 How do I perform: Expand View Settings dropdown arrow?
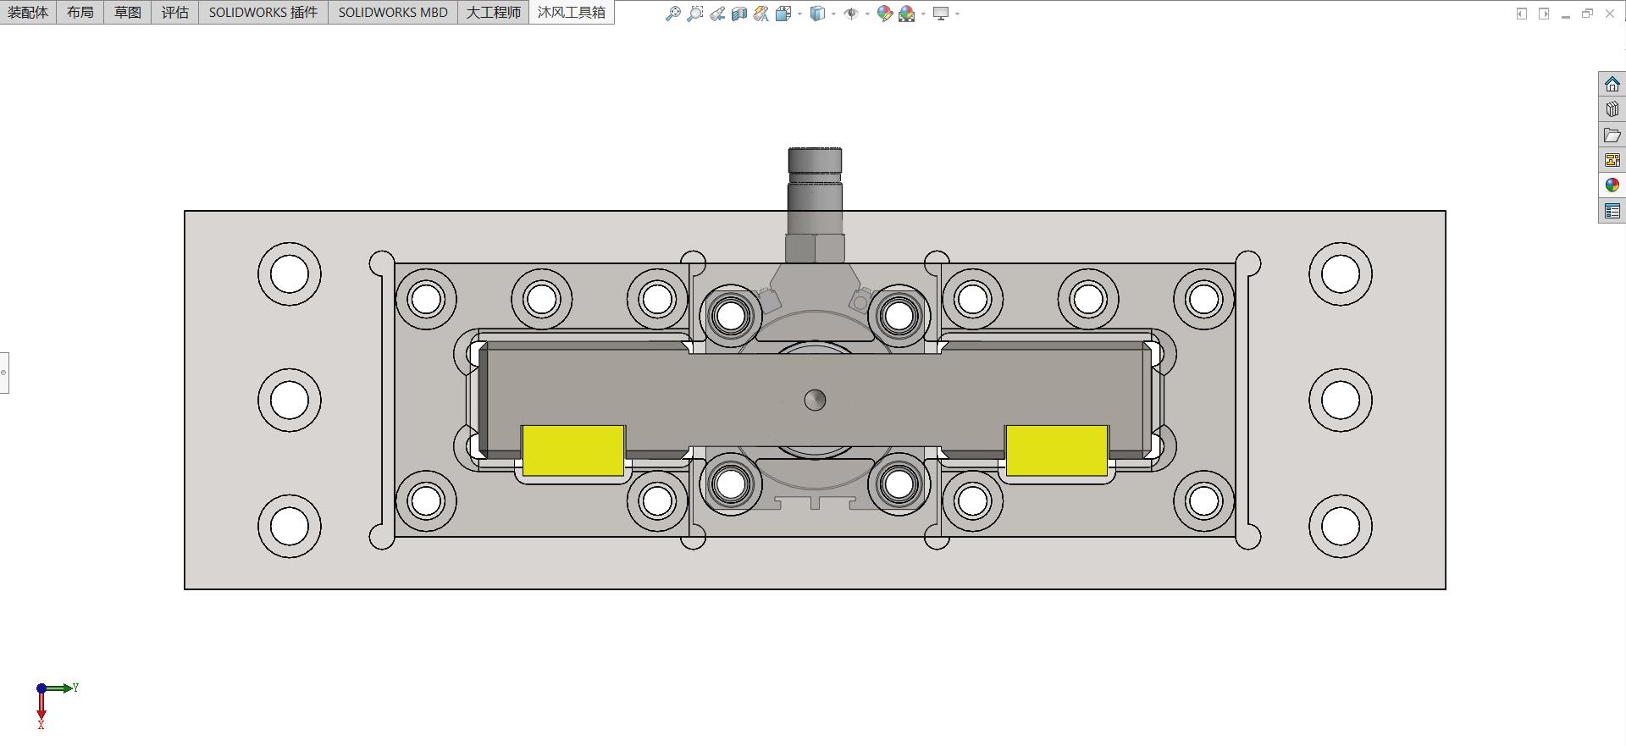point(957,14)
